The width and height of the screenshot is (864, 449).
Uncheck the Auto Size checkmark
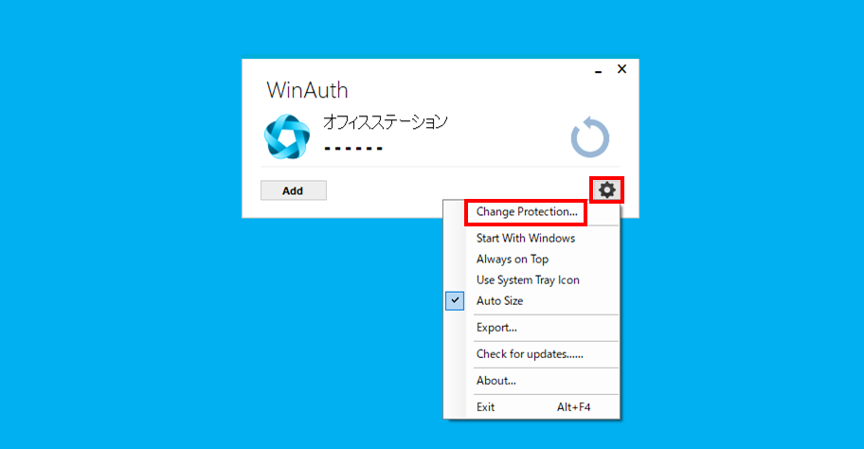tap(455, 301)
